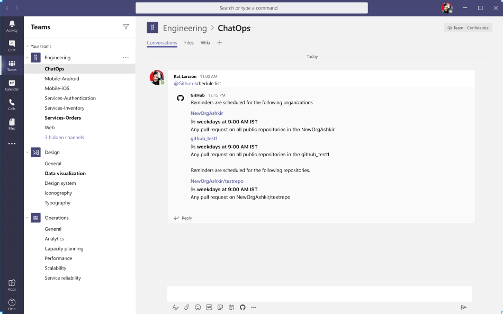The width and height of the screenshot is (503, 314).
Task: Show the 3 hidden channels in Engineering
Action: (x=64, y=137)
